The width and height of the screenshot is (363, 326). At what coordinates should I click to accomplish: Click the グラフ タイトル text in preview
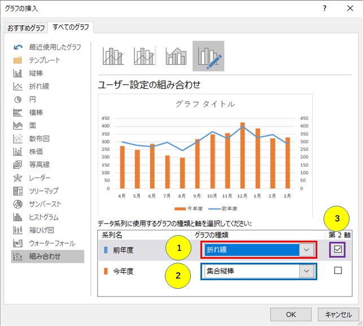pos(205,104)
